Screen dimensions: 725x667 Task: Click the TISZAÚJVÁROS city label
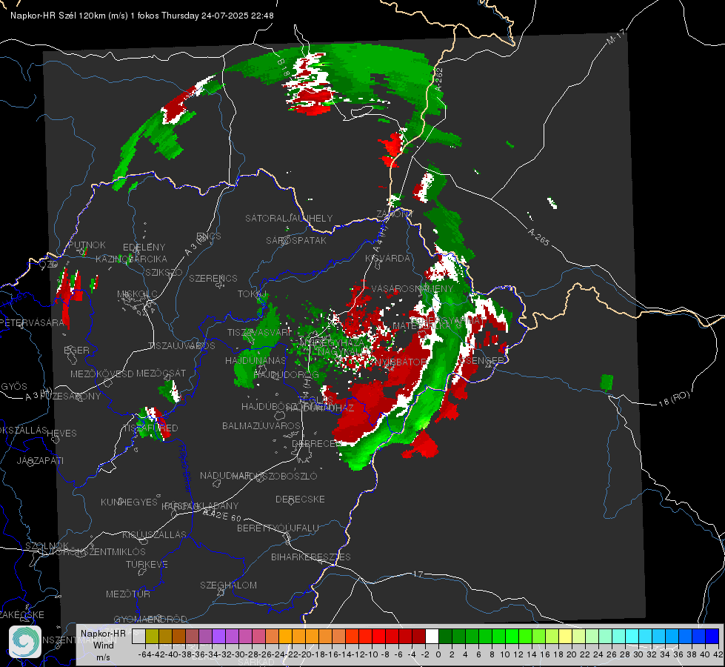point(181,346)
